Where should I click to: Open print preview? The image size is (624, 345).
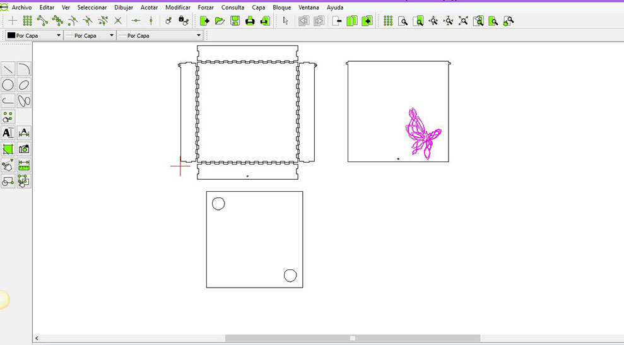(x=265, y=21)
